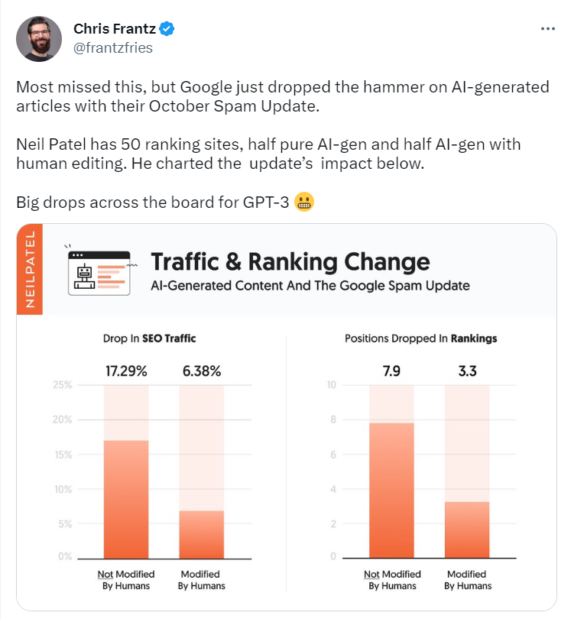
Task: Open the three-dot more options menu
Action: tap(548, 29)
